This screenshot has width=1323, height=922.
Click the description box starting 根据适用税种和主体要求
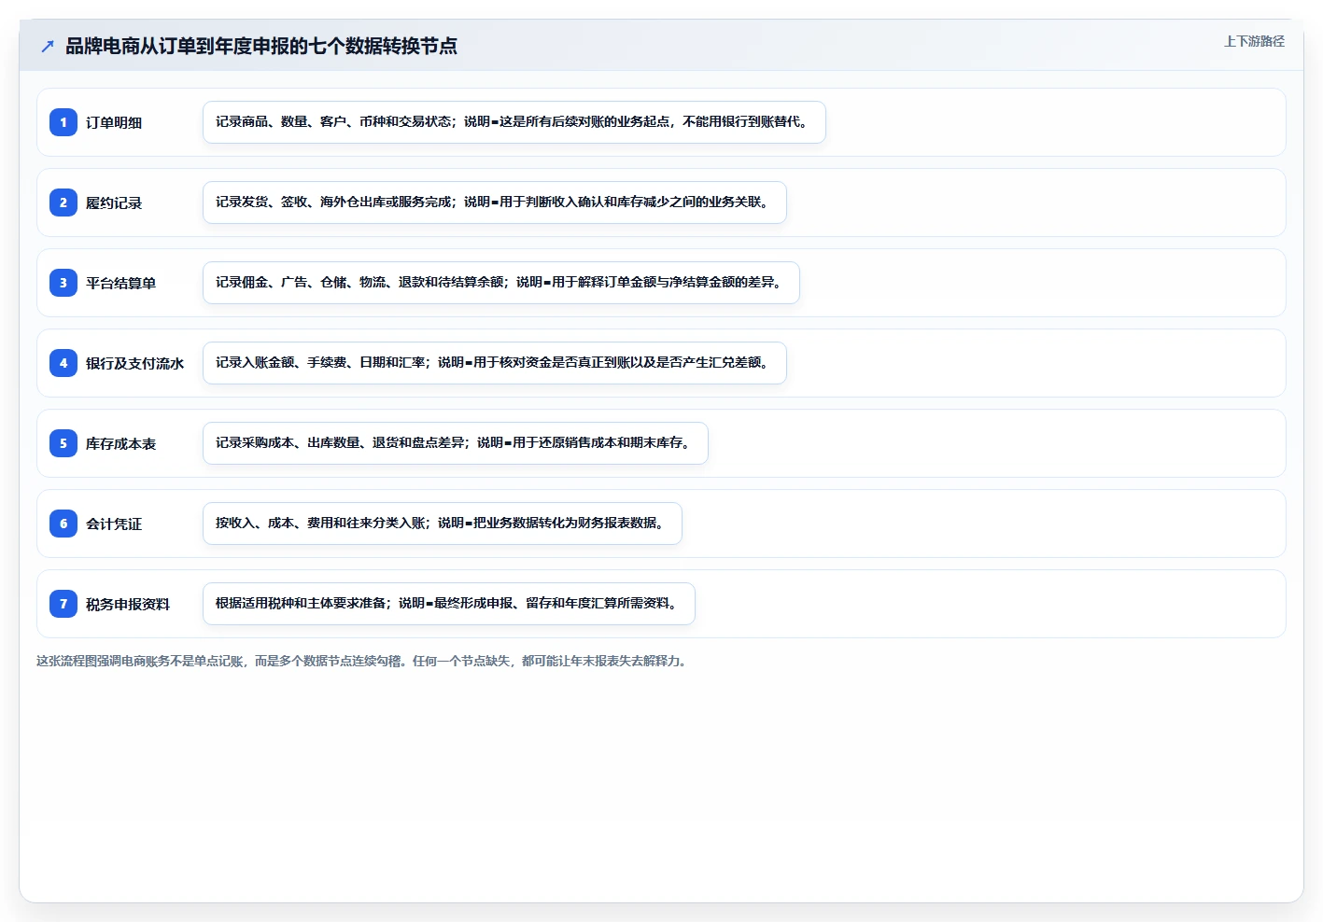[449, 604]
